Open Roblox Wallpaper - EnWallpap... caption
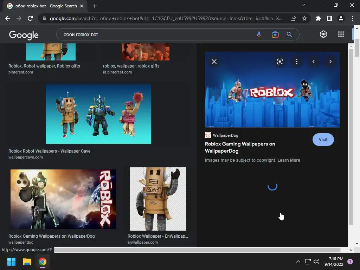Image resolution: width=360 pixels, height=270 pixels. click(158, 236)
